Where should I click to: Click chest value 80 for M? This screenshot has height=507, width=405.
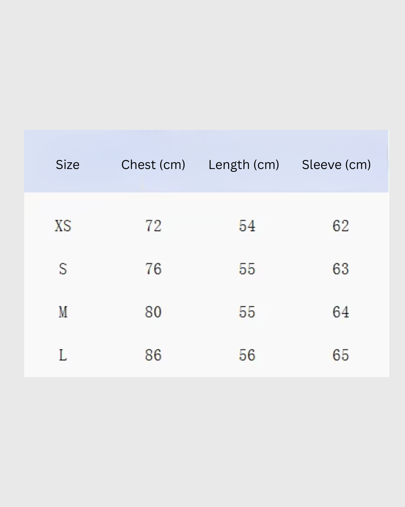[153, 312]
